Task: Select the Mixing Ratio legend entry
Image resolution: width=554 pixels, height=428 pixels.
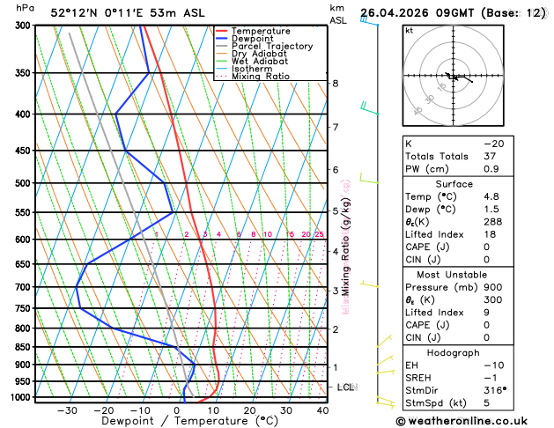Action: coord(261,77)
